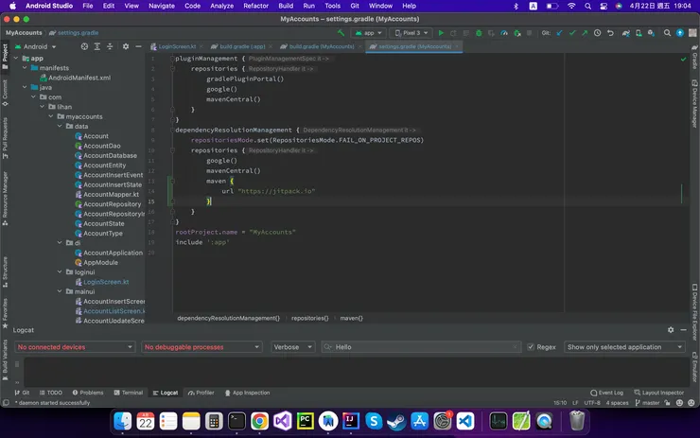Click the Logcat search filter field

(423, 347)
